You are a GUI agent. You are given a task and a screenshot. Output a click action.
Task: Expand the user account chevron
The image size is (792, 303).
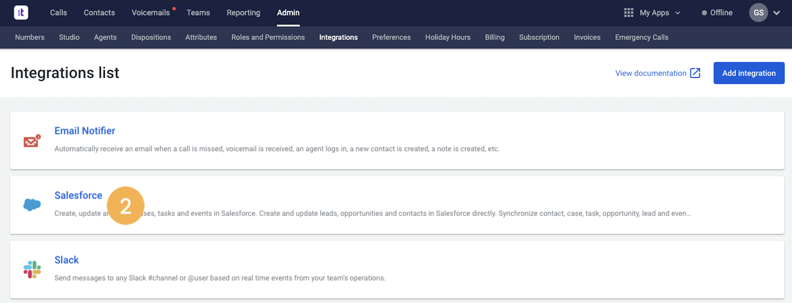click(x=776, y=13)
